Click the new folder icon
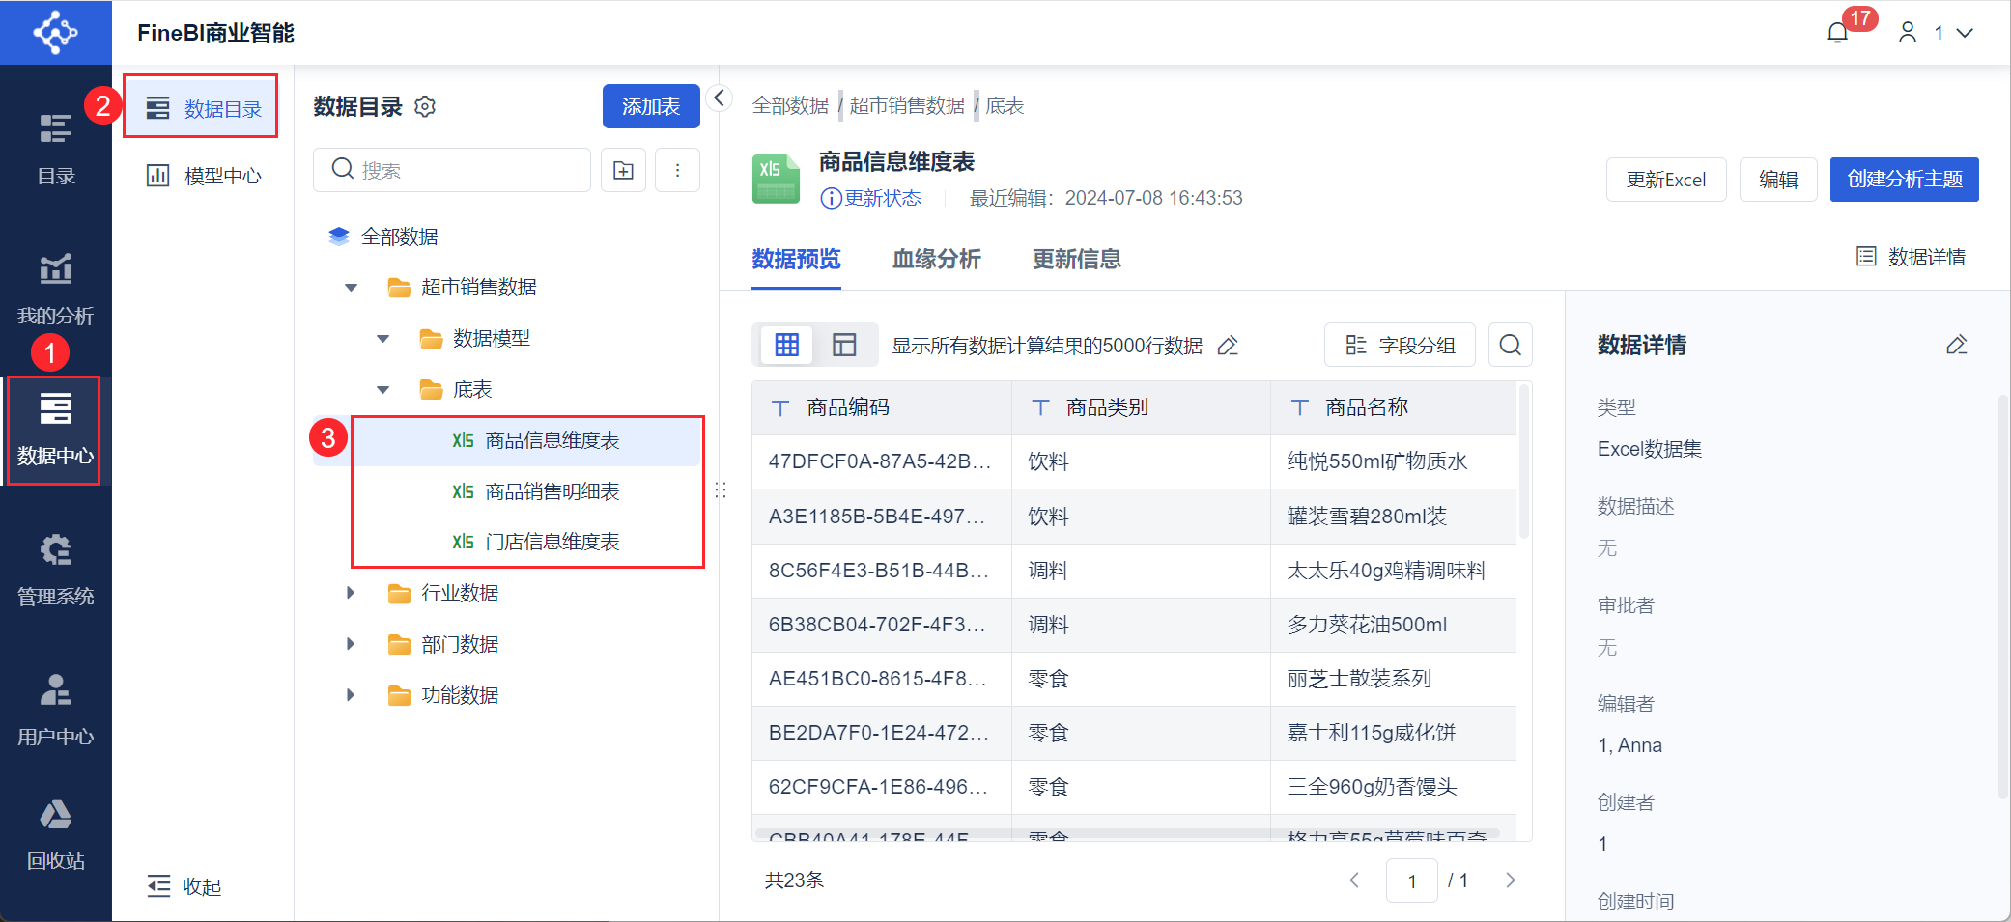 624,170
